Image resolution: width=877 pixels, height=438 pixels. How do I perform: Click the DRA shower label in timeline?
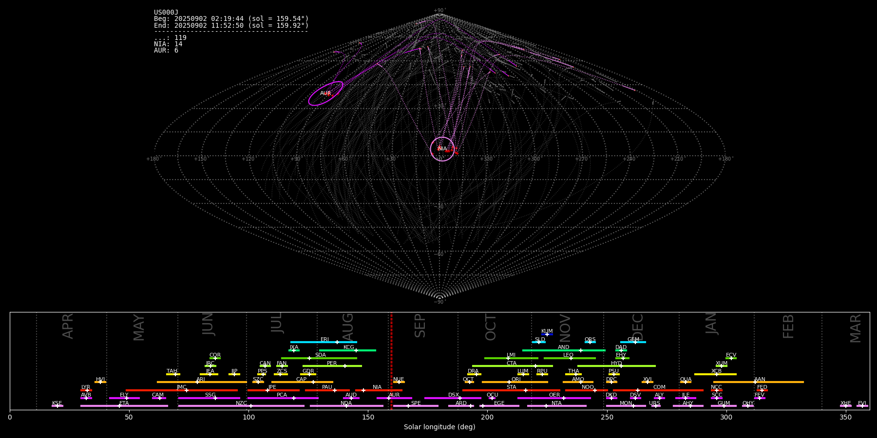coord(473,371)
